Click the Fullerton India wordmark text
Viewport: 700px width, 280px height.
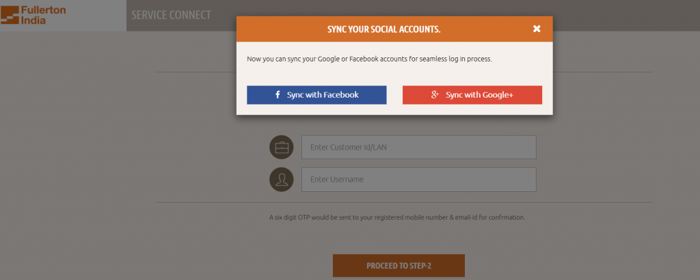[x=43, y=15]
